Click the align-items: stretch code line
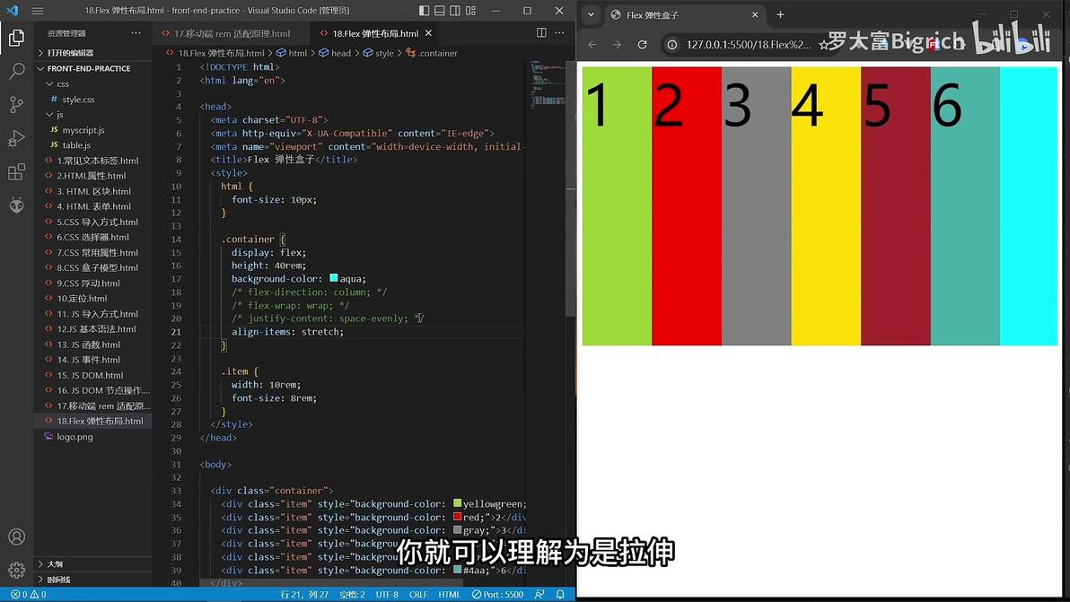This screenshot has height=602, width=1070. (x=287, y=331)
